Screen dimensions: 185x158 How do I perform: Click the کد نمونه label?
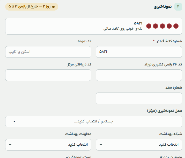point(84,41)
